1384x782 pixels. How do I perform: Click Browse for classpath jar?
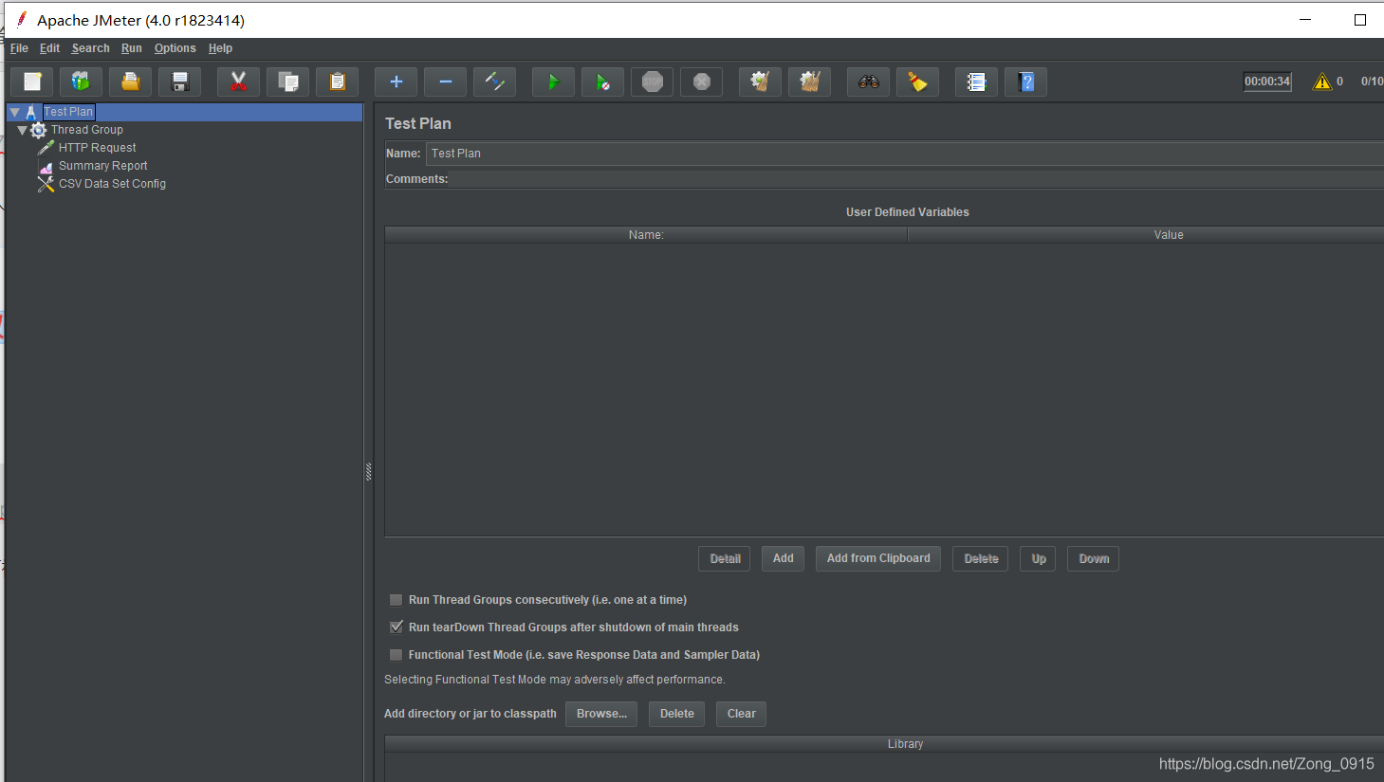click(x=601, y=714)
